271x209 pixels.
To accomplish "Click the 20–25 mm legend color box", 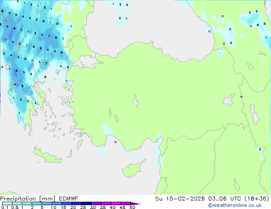I will click(x=76, y=203).
